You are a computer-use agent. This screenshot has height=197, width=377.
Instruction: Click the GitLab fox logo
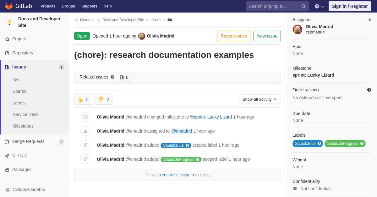click(x=9, y=6)
